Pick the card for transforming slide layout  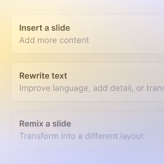coord(88,130)
